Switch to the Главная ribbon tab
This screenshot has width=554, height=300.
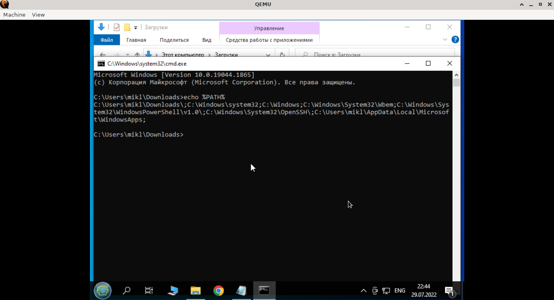136,40
